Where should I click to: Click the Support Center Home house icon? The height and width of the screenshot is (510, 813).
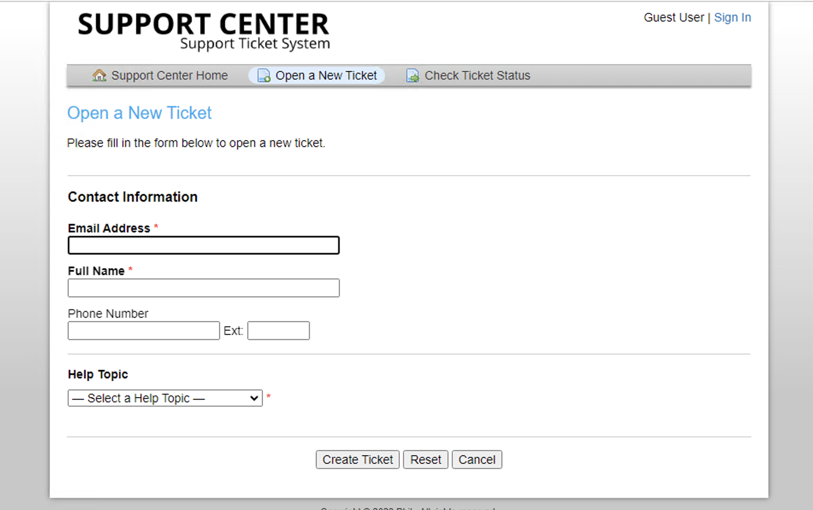tap(99, 75)
